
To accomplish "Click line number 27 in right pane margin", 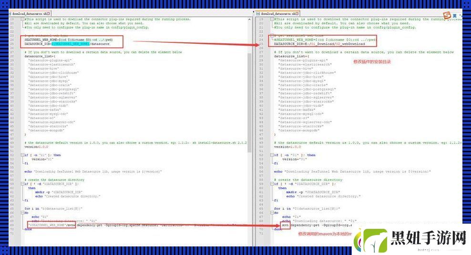I will [x=261, y=52].
